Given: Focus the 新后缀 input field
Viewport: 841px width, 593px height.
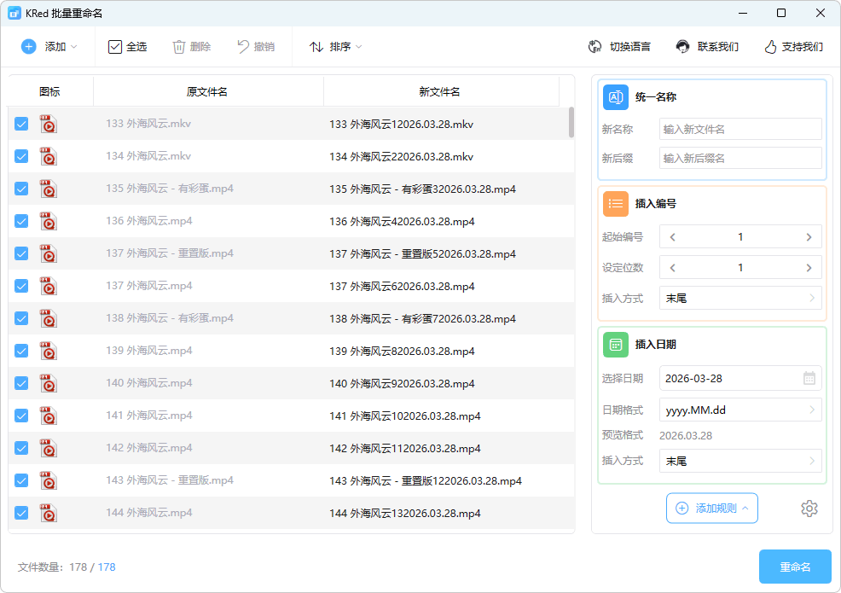Looking at the screenshot, I should (x=740, y=159).
